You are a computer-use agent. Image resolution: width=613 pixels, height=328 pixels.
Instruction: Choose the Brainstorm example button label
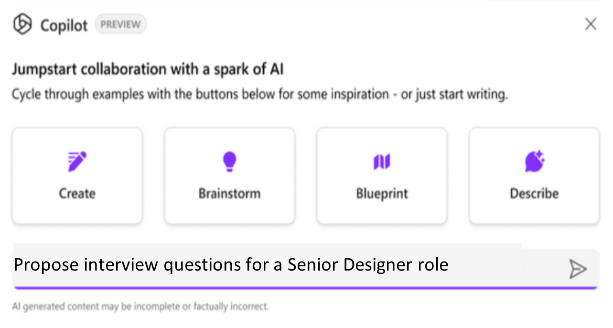229,194
